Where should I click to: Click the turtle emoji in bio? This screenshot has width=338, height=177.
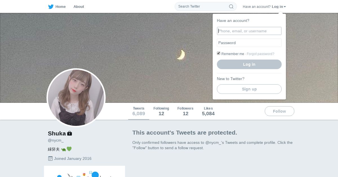click(x=63, y=149)
